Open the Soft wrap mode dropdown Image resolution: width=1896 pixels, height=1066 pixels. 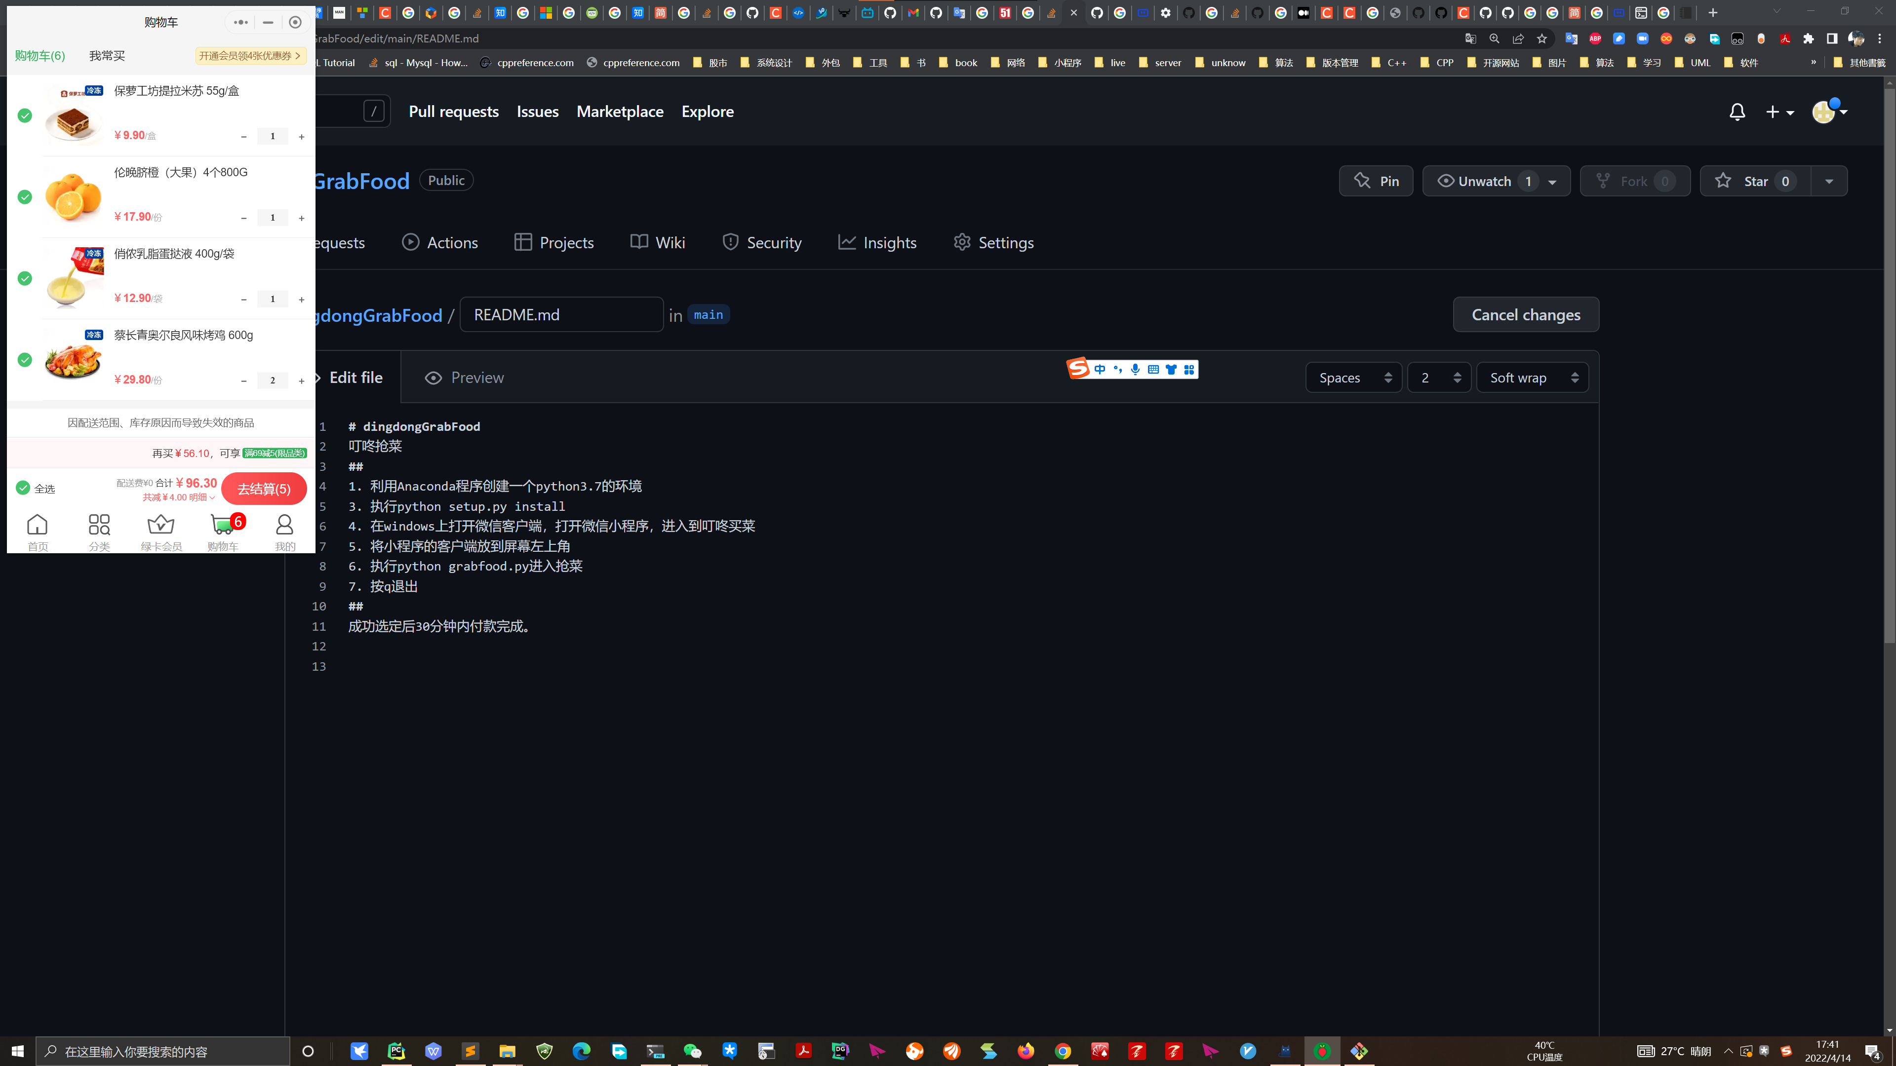[x=1533, y=378]
